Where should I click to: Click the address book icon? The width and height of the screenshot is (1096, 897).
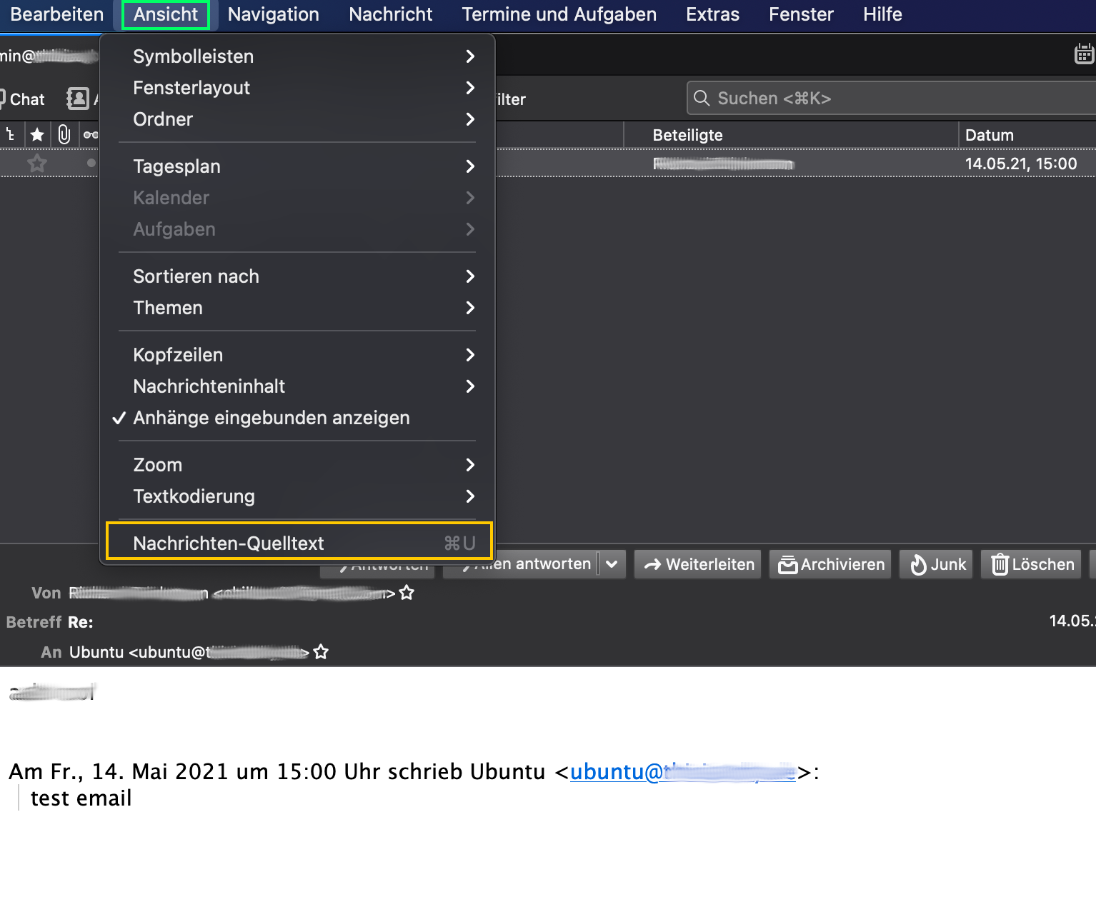(78, 99)
